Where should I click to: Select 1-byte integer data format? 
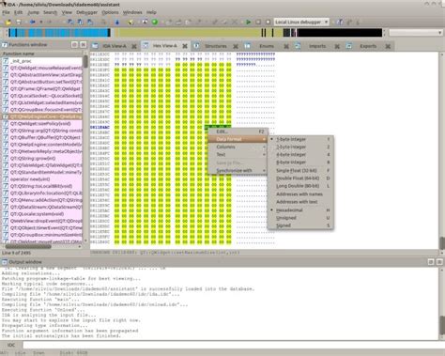tap(300, 139)
